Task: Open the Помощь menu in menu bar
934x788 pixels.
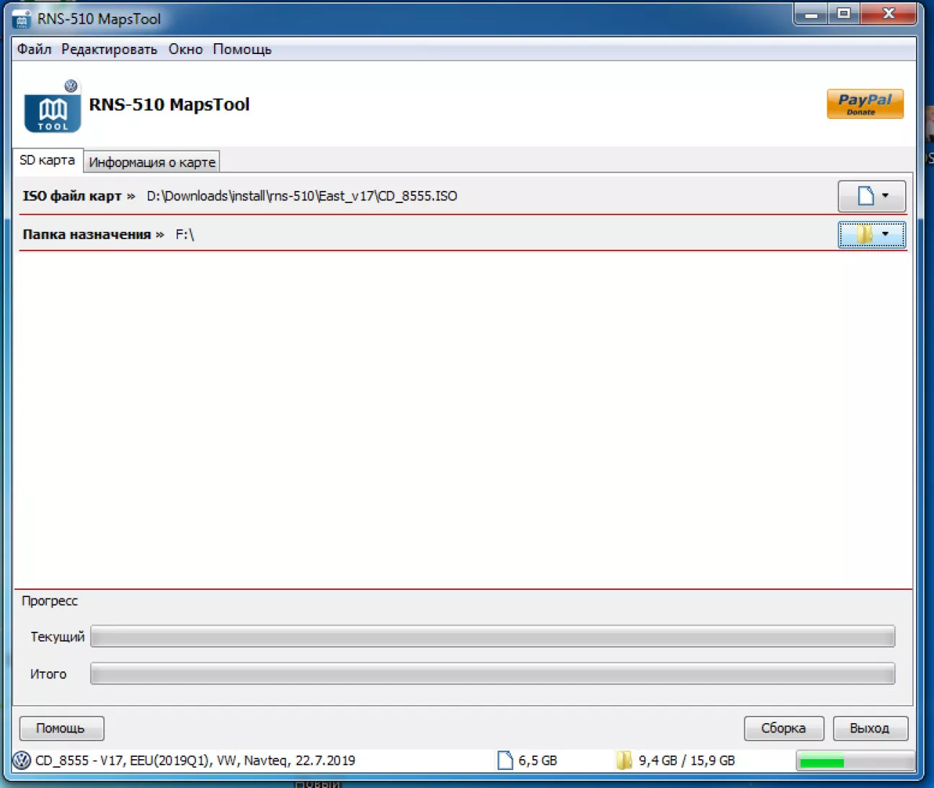Action: point(241,49)
